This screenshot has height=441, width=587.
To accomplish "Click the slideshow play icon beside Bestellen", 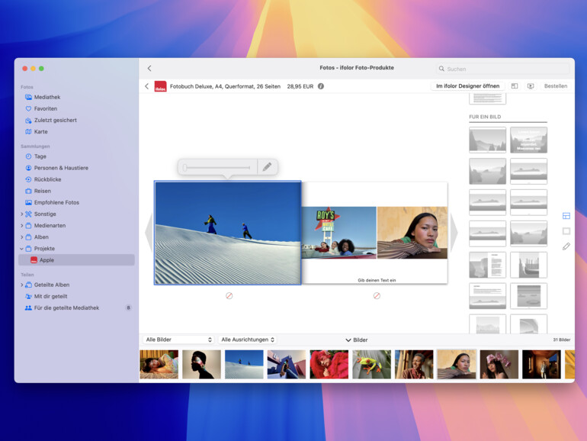I will pos(531,86).
